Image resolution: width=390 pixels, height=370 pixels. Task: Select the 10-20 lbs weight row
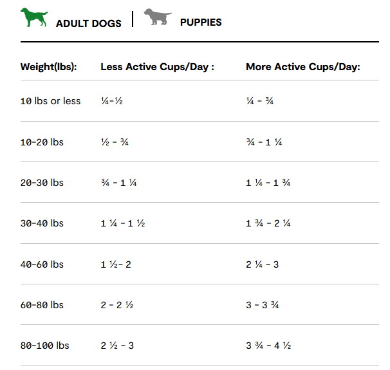pyautogui.click(x=42, y=142)
